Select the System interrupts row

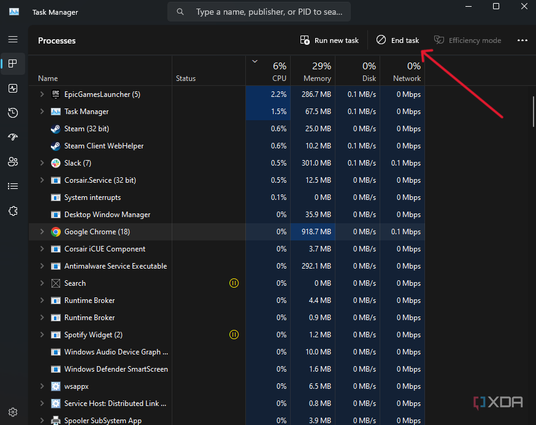(x=227, y=197)
